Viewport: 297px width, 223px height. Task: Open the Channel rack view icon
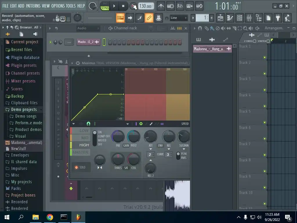(x=240, y=18)
